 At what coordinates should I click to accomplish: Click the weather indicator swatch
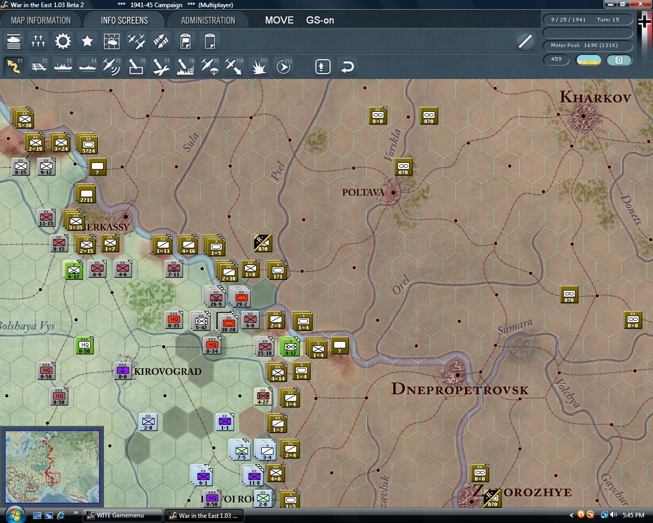click(589, 60)
